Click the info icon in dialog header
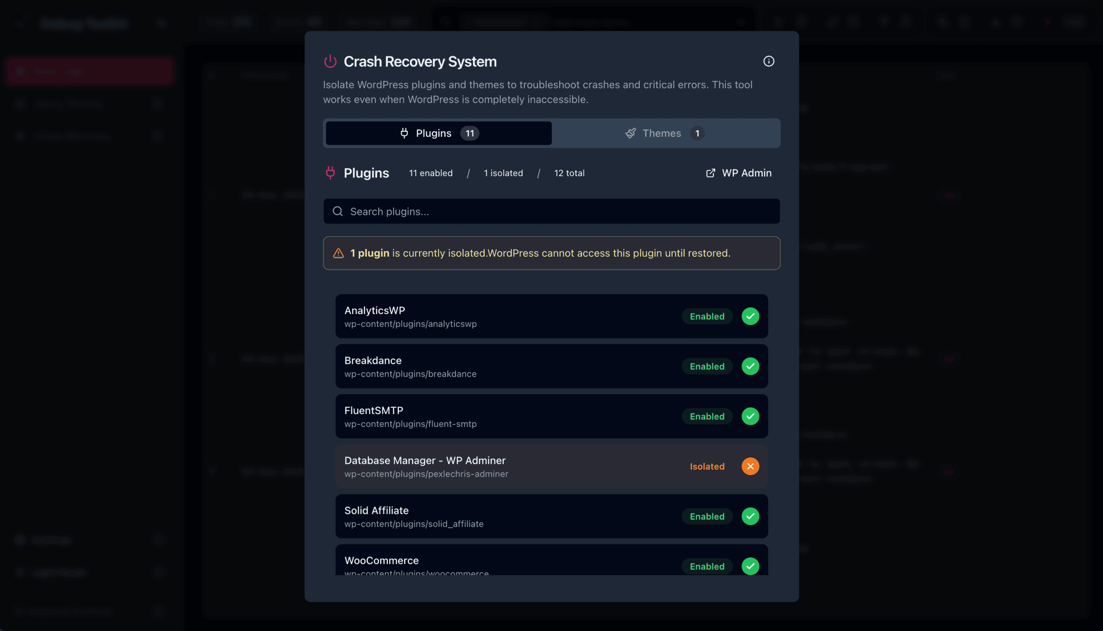1103x631 pixels. [x=768, y=62]
